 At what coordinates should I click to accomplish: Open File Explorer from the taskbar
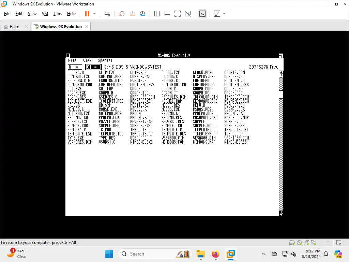coord(200,254)
